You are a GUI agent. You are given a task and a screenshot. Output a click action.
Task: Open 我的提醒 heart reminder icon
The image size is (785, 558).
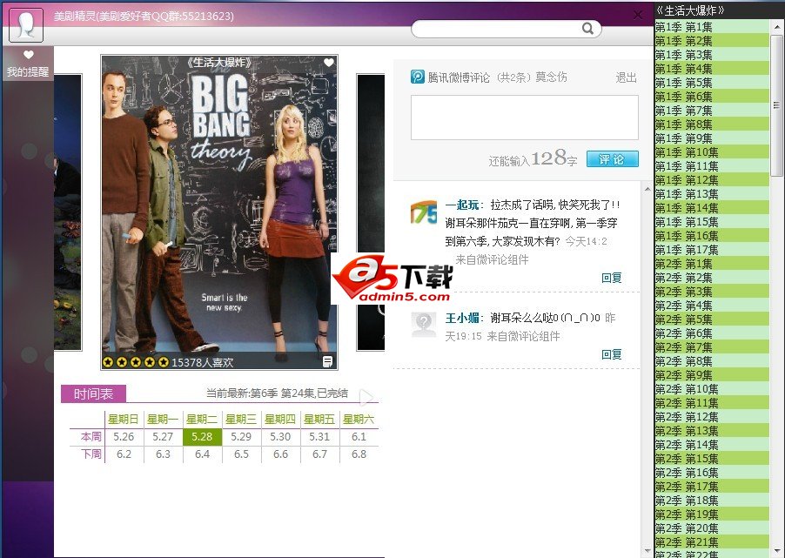click(x=28, y=56)
